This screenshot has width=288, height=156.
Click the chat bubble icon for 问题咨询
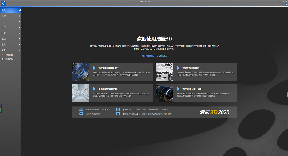coord(81,114)
